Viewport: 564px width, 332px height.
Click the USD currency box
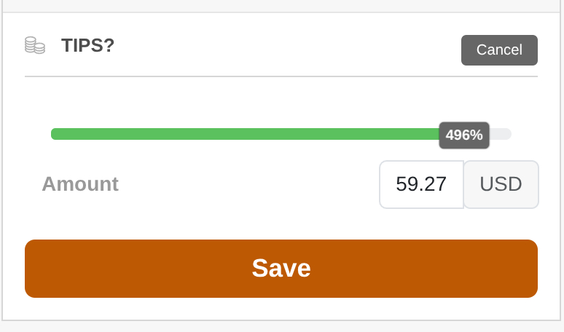tap(501, 184)
